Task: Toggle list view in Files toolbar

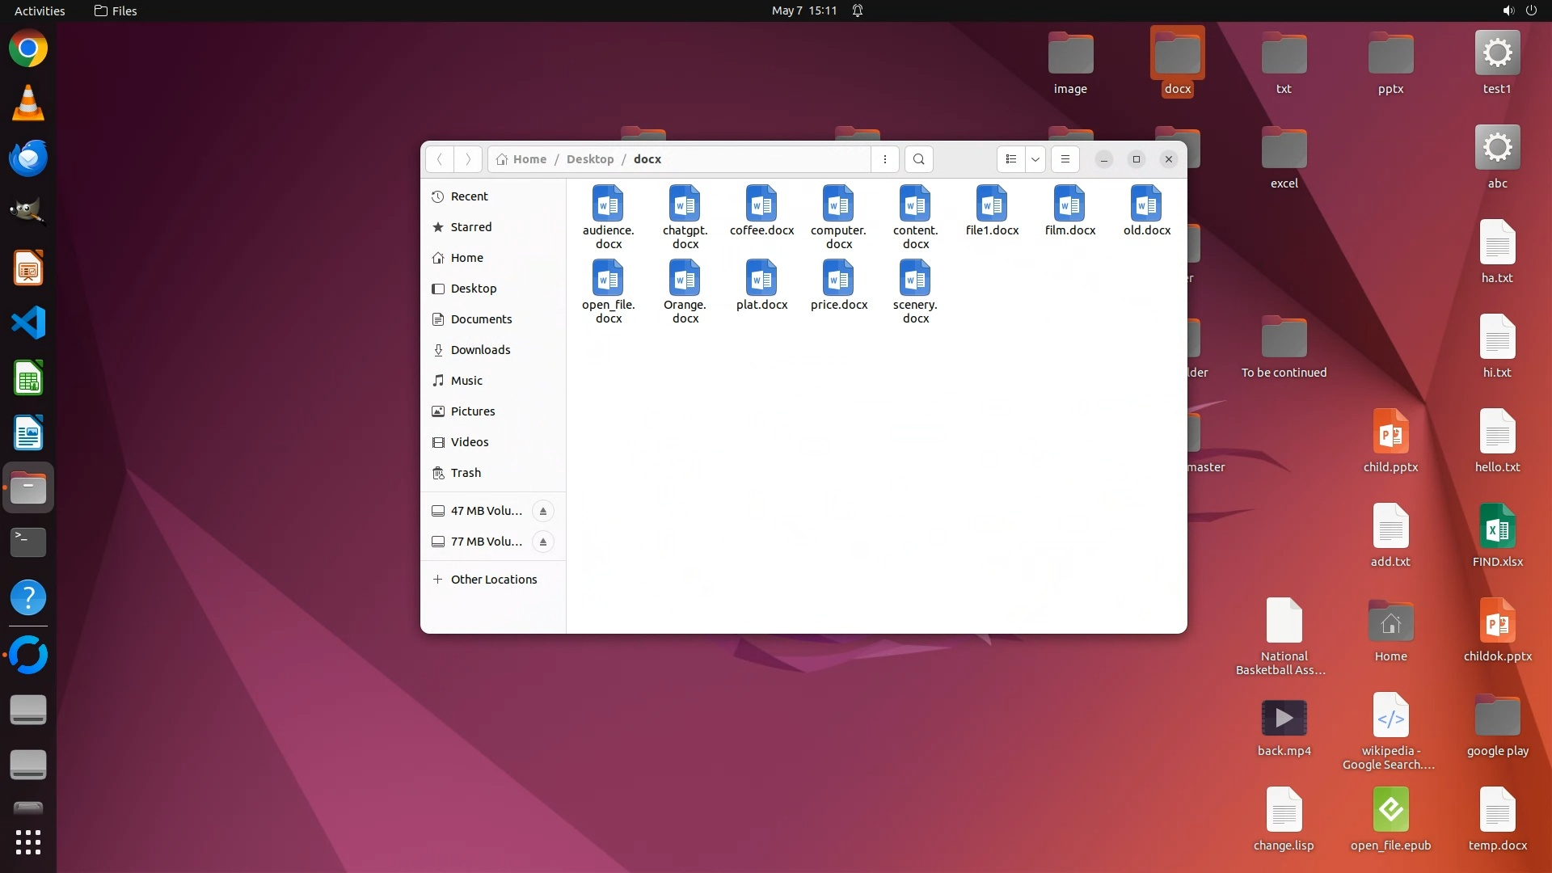Action: (x=1010, y=159)
